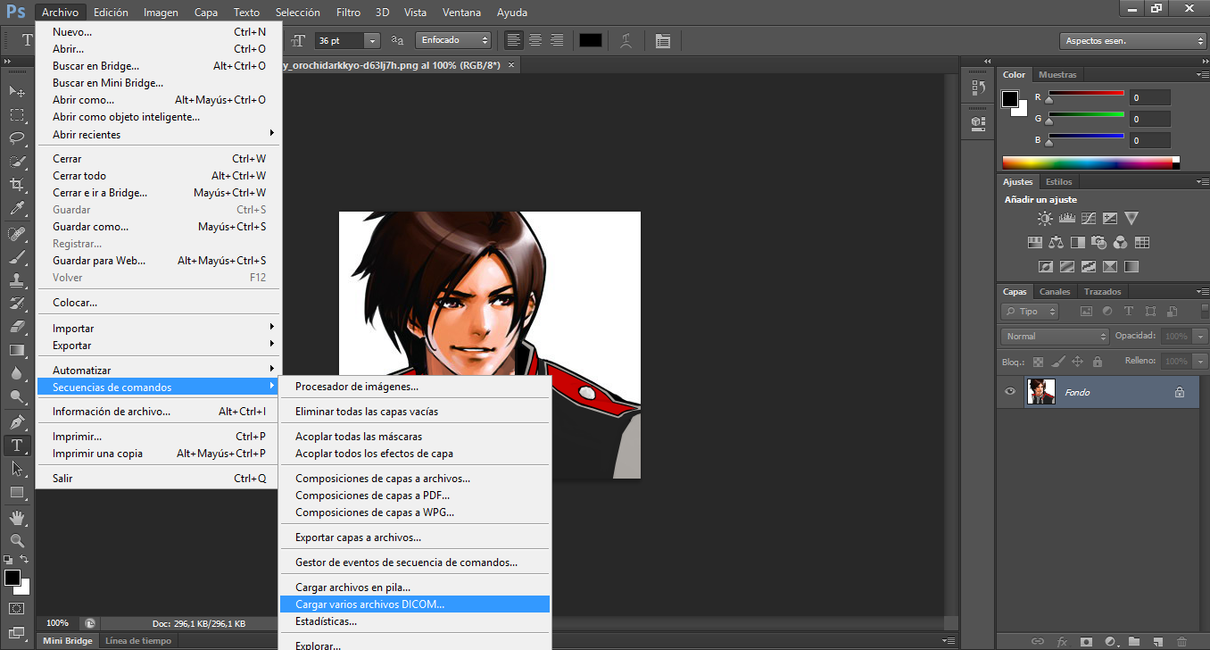Select the Eyedropper tool
1210x650 pixels.
point(17,209)
